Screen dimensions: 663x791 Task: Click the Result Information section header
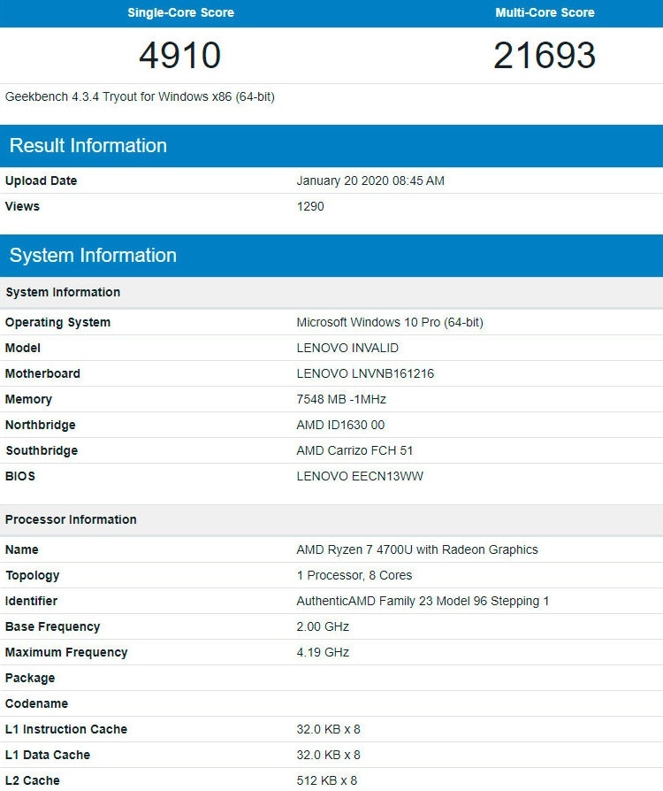[x=331, y=146]
